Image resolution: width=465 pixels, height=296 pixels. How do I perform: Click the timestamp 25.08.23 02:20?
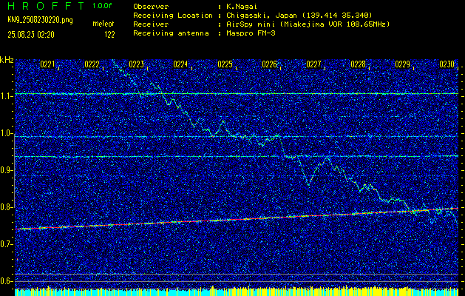tap(31, 35)
